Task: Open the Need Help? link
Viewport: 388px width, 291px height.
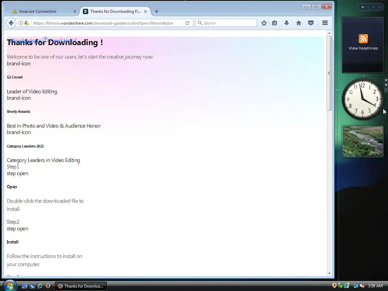Action: (63, 40)
